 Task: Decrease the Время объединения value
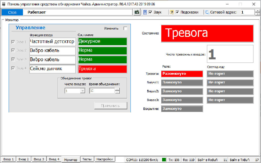(117, 92)
